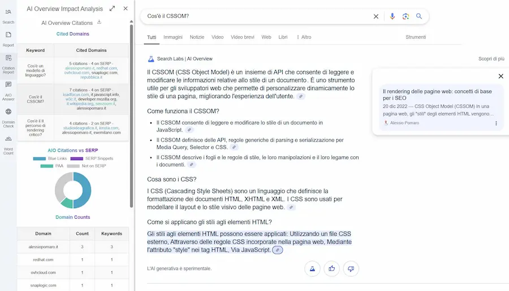
Task: Open the Report sidebar tool
Action: 8,39
